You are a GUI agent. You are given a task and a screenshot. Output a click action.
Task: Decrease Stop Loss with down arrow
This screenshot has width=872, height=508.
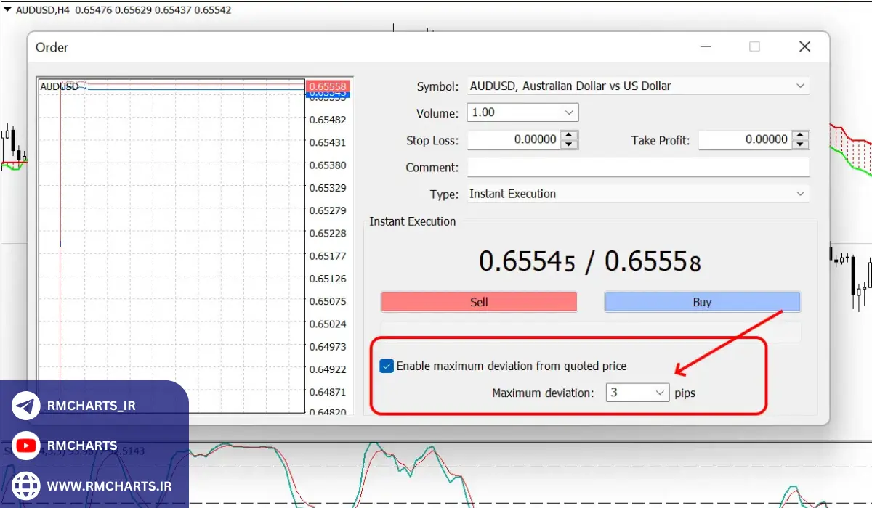click(x=570, y=144)
